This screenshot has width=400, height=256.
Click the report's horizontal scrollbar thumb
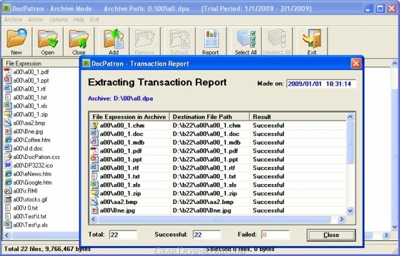[x=214, y=219]
